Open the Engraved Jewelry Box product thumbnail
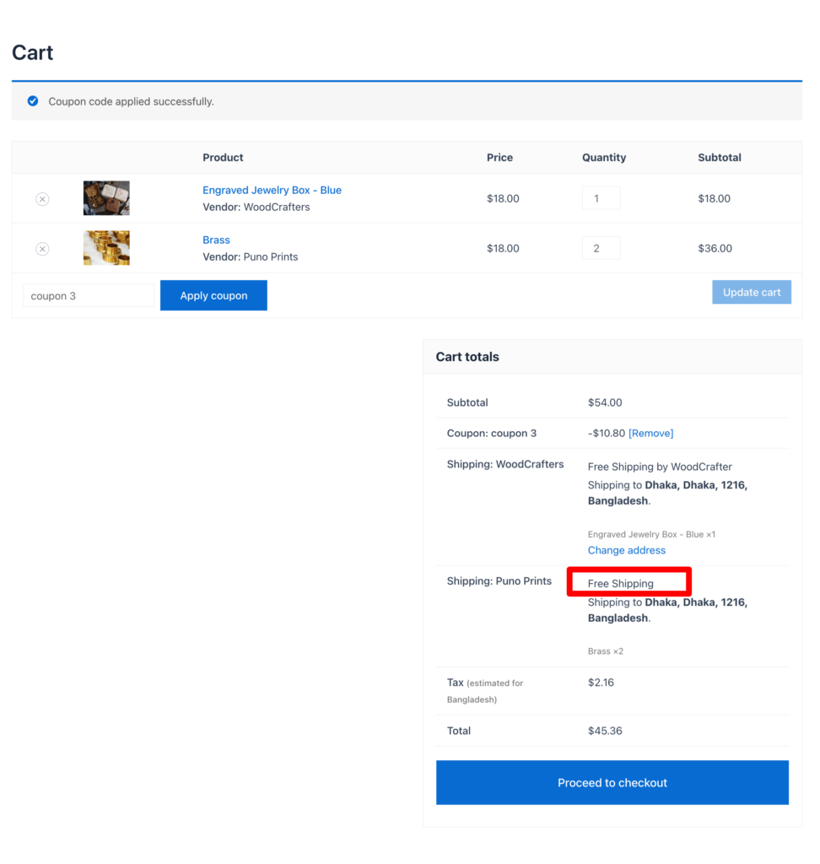The height and width of the screenshot is (864, 820). [x=106, y=197]
